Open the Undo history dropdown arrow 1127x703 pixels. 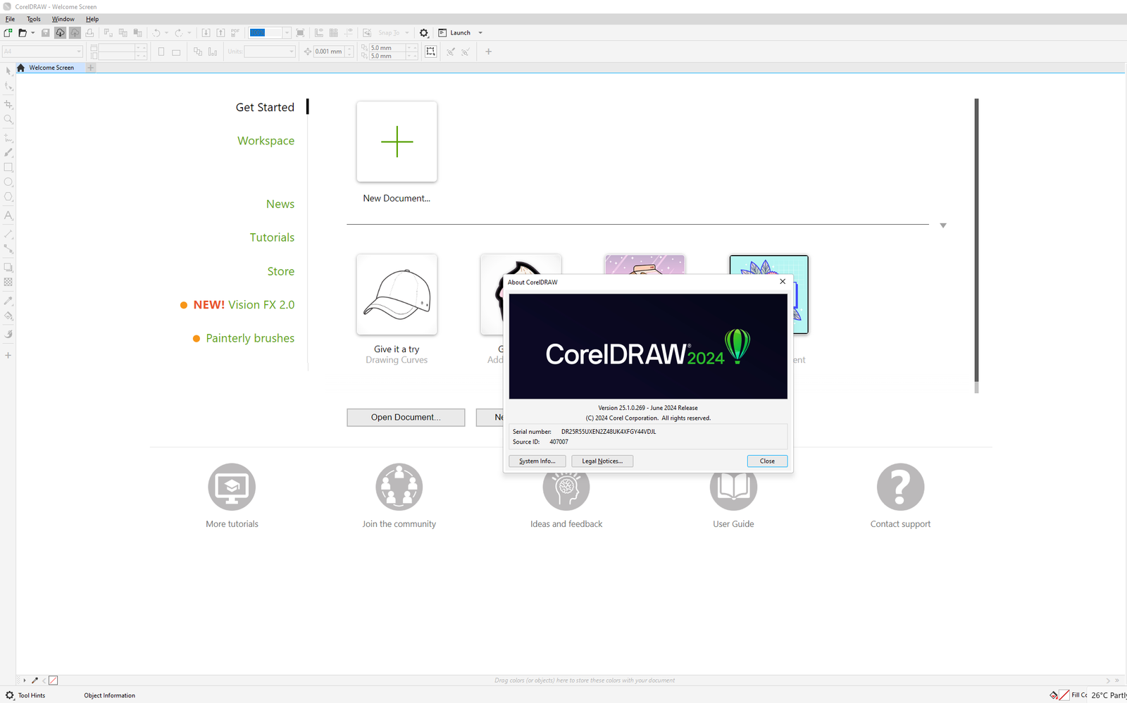(x=167, y=33)
